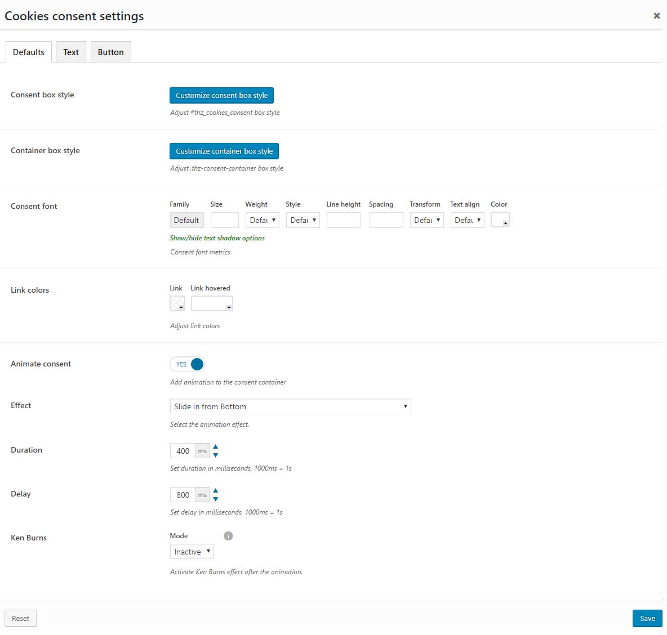Open the font Transform dropdown
This screenshot has height=635, width=667.
point(426,220)
